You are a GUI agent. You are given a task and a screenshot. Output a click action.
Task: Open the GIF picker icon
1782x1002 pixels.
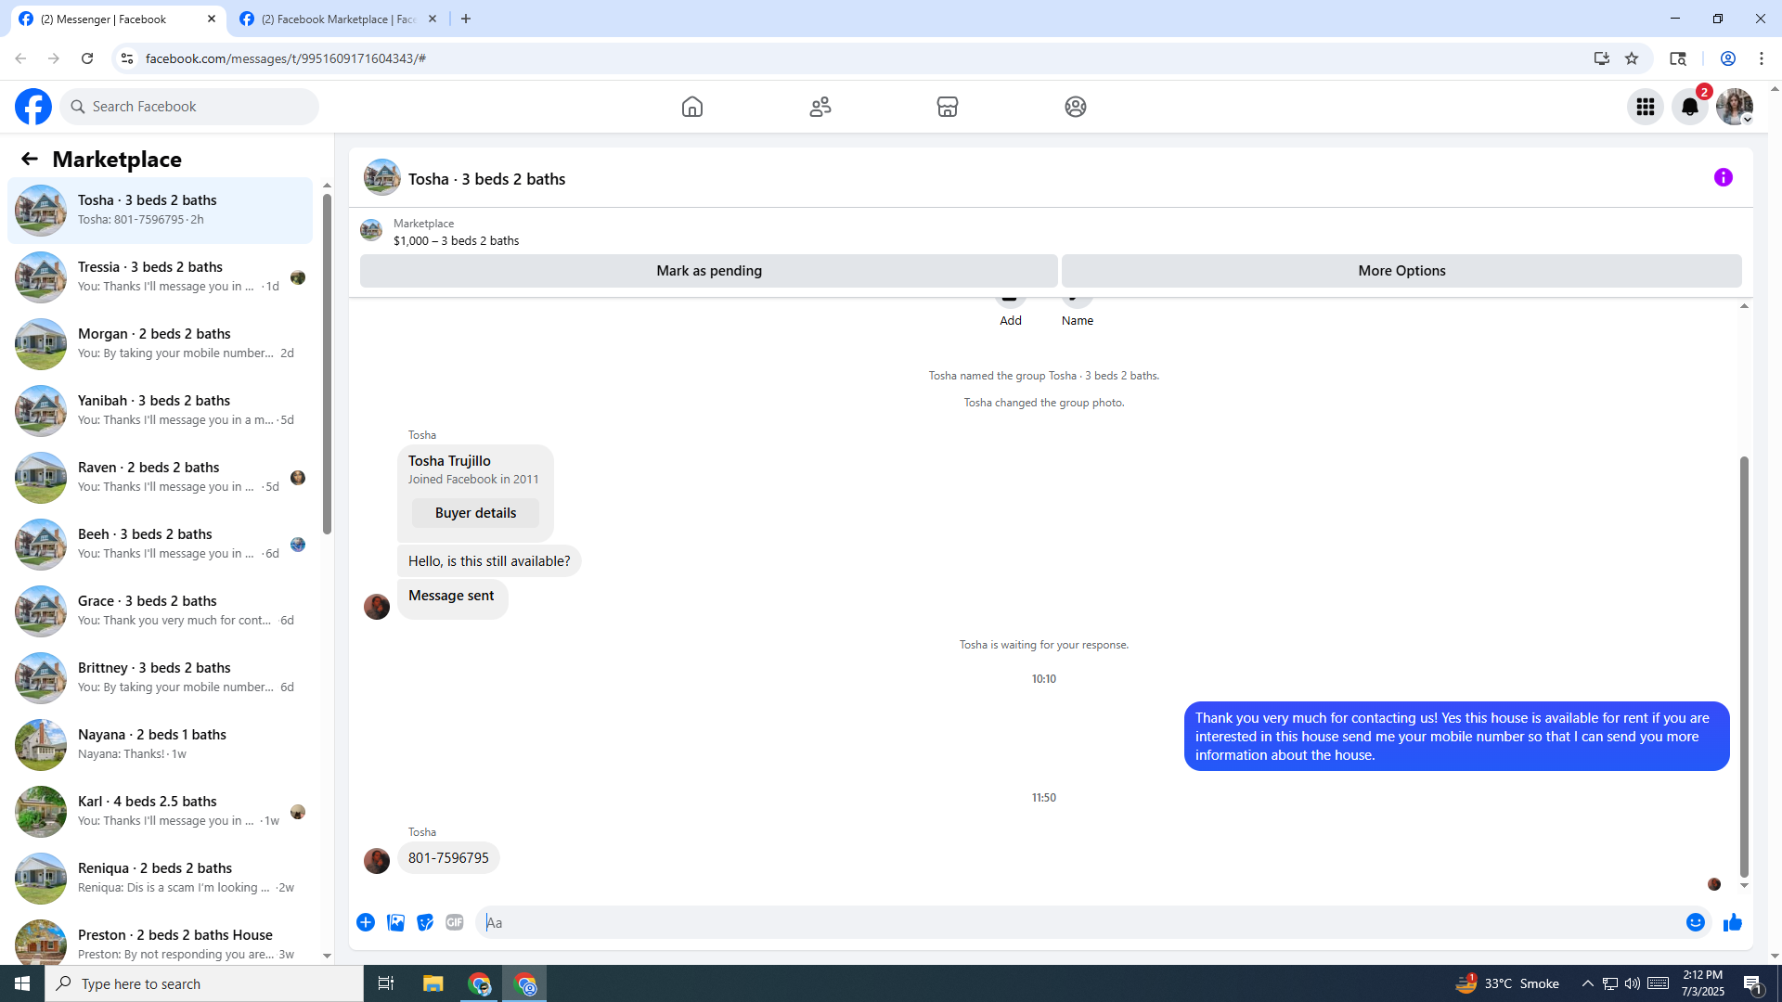454,922
